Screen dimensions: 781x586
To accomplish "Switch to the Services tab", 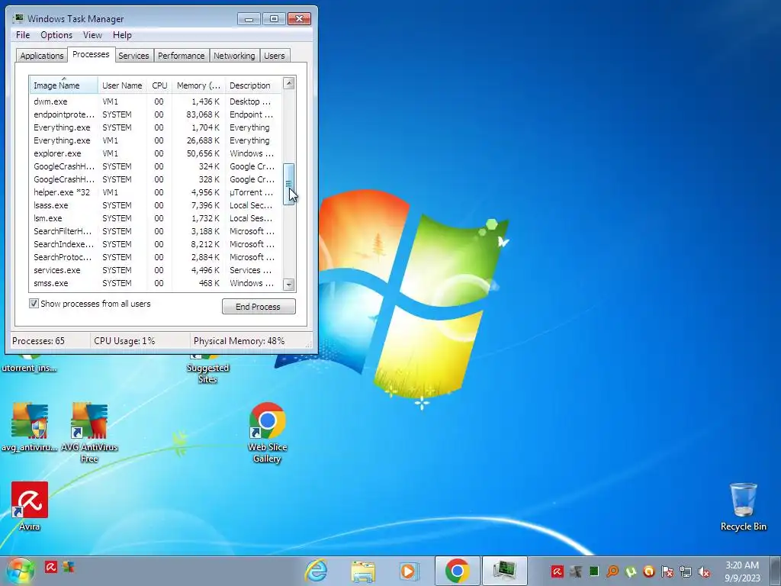I will click(133, 55).
